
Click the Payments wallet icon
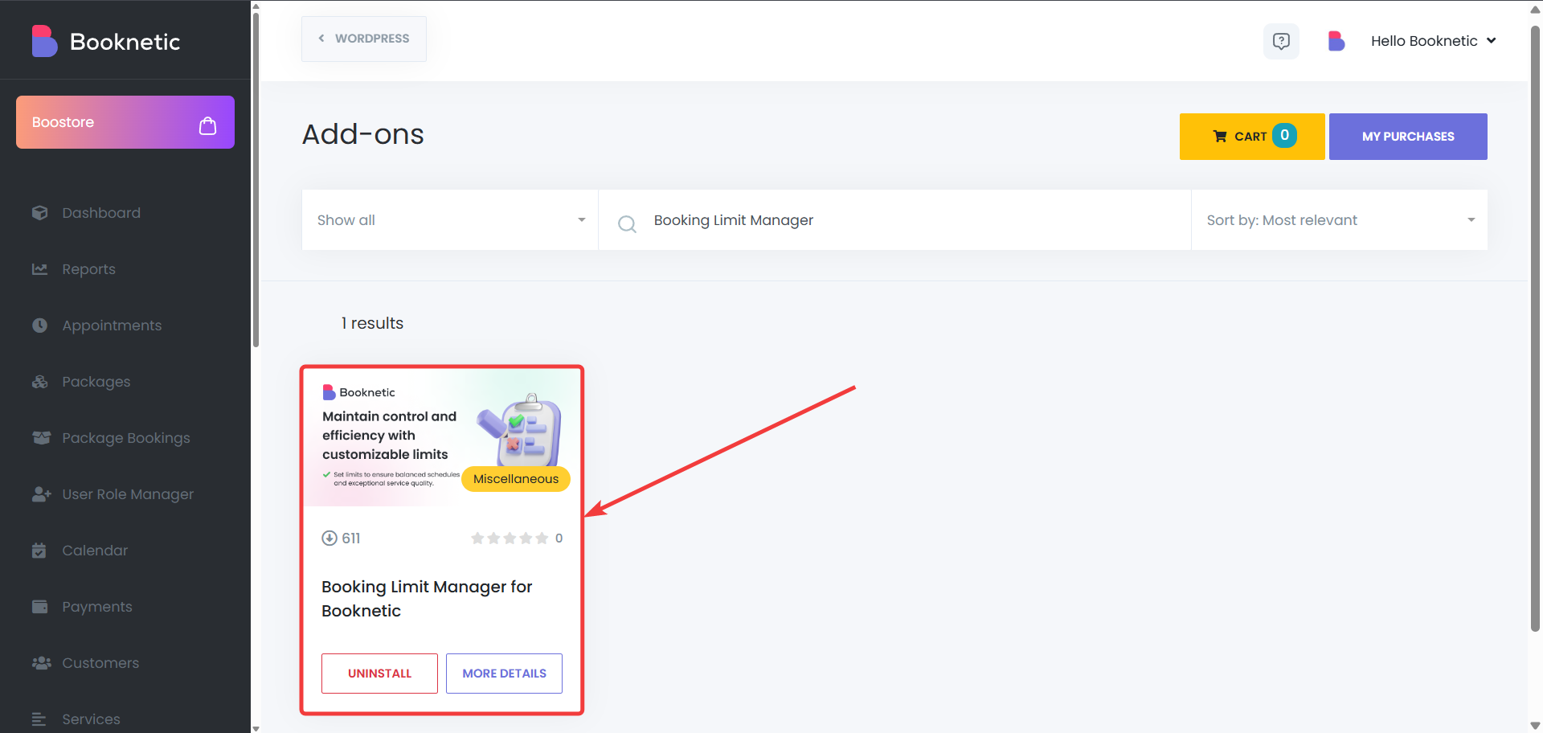[x=40, y=607]
